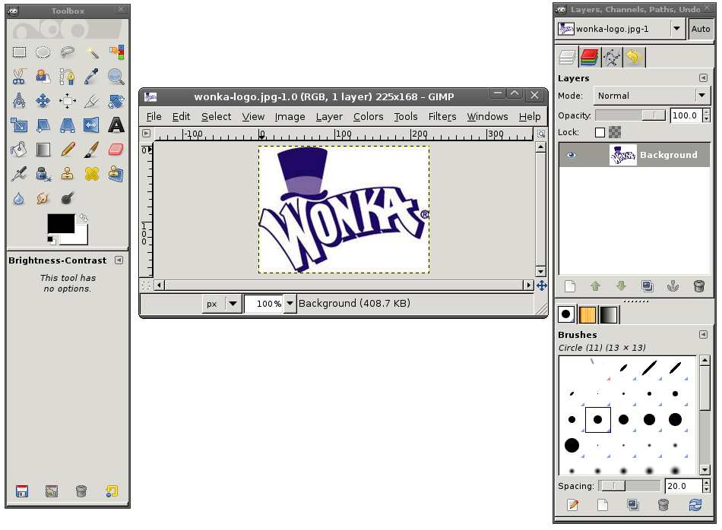Select the Blend gradient tool
Screen dimensions: 722x530
coord(43,150)
